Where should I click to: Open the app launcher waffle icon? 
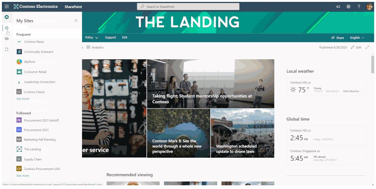[7, 7]
